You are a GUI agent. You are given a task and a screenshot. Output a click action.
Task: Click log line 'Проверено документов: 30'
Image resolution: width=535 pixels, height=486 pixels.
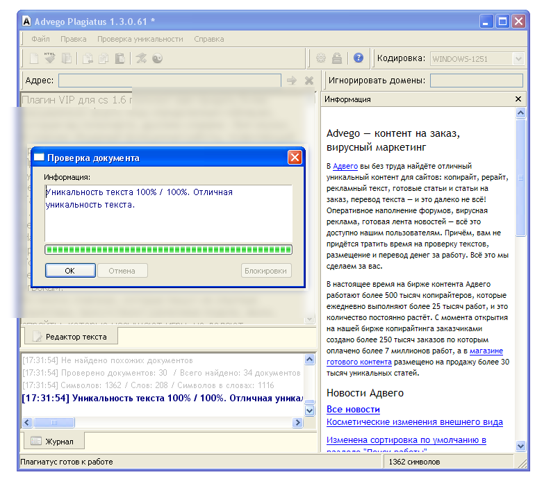pos(161,373)
